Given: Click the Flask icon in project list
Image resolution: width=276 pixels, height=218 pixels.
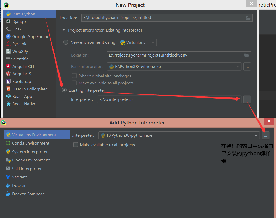Looking at the screenshot, I should [8, 29].
